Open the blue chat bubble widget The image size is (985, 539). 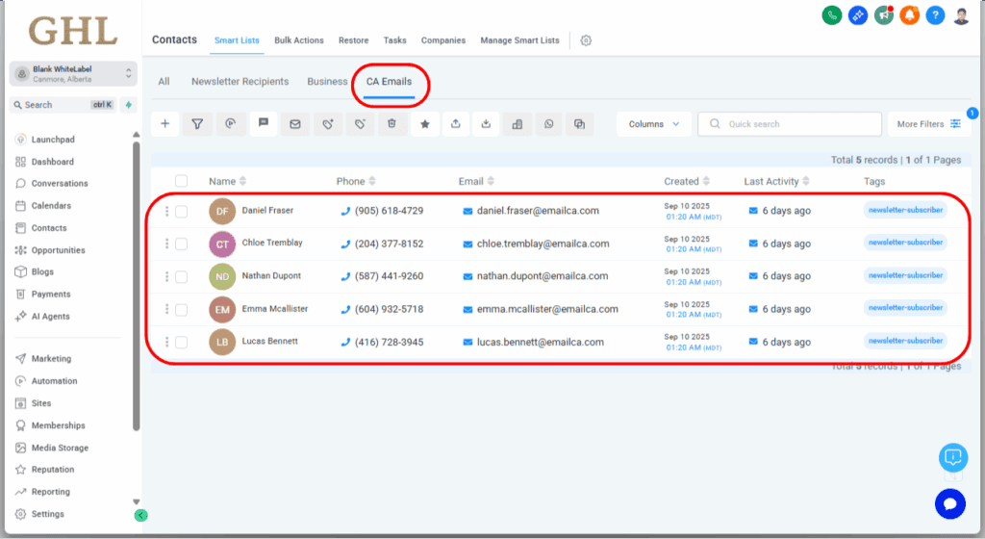[x=949, y=503]
